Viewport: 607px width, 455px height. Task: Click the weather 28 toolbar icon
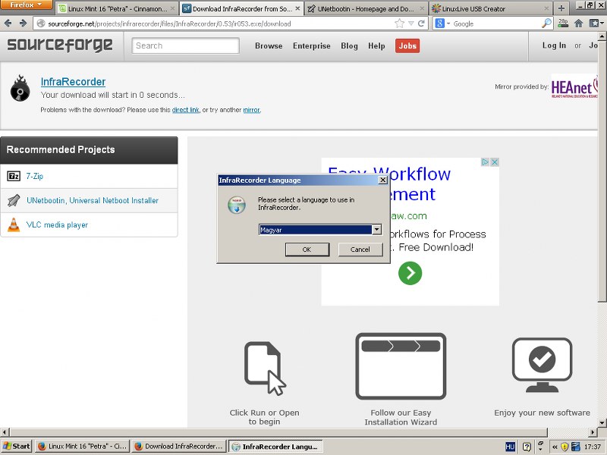tap(563, 24)
